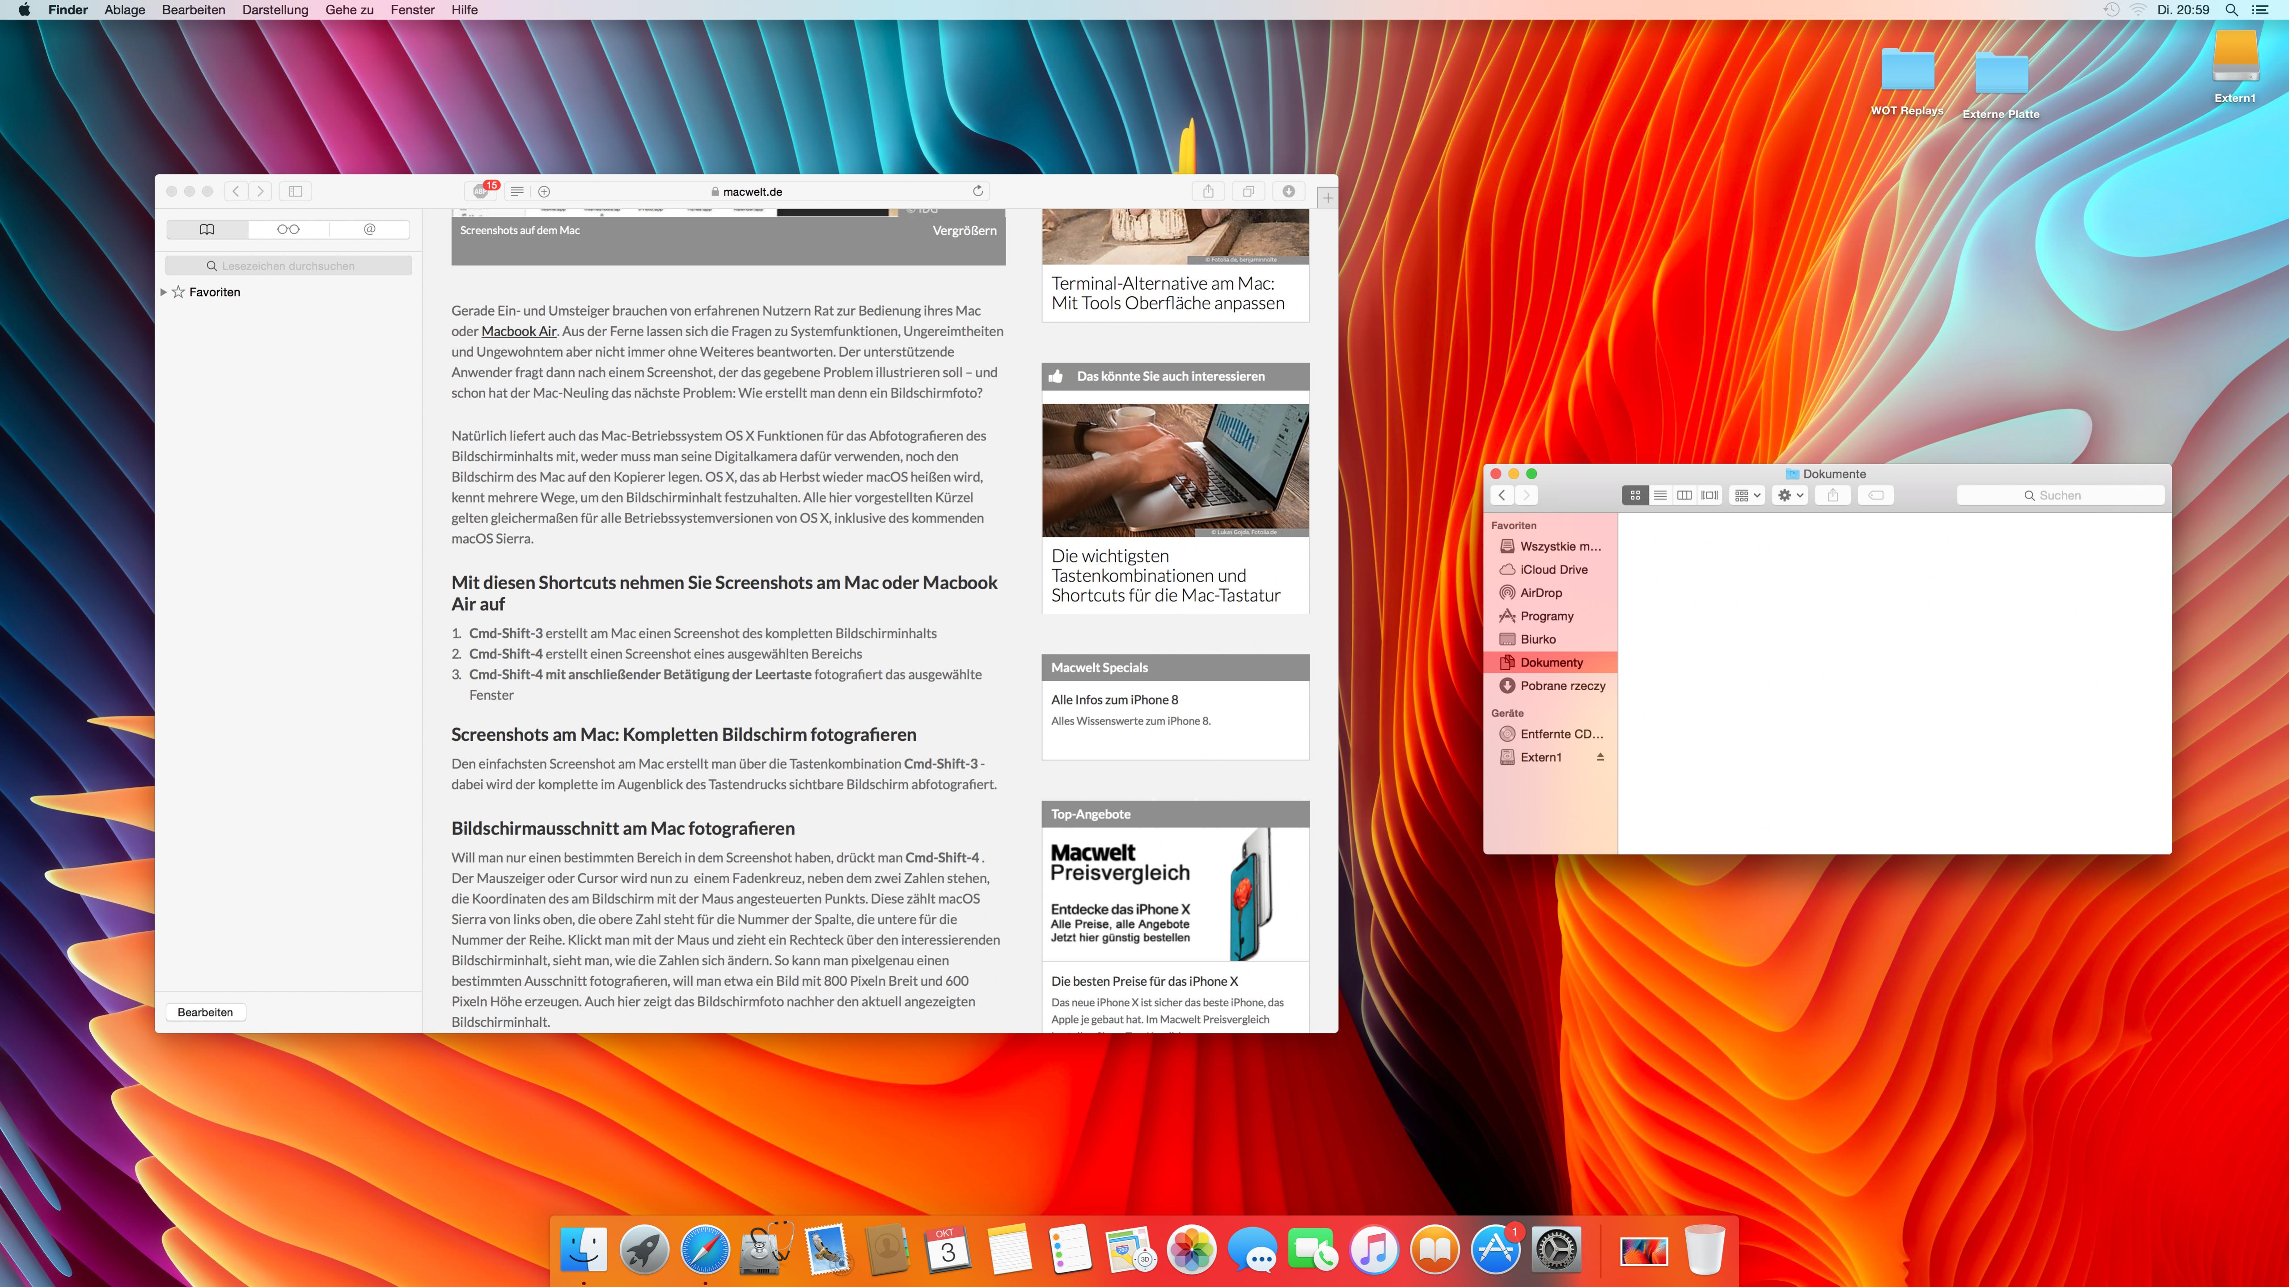Select AirDrop in Finder sidebar
2289x1287 pixels.
pos(1551,592)
